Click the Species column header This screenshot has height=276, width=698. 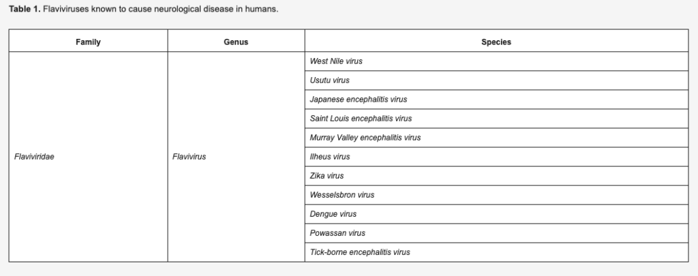pyautogui.click(x=496, y=42)
